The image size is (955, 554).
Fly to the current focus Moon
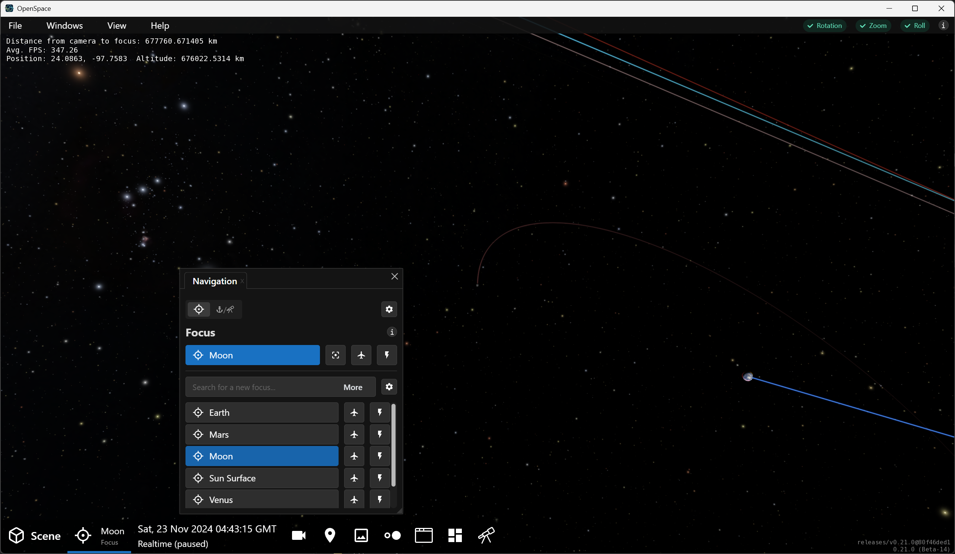coord(361,355)
